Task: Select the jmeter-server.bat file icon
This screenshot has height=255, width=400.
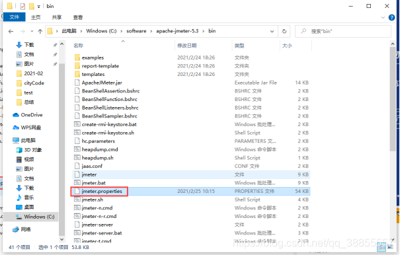Action: [x=77, y=233]
